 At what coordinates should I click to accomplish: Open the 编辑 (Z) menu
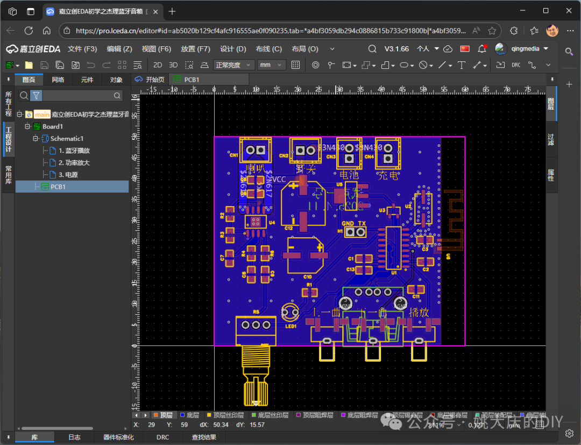(119, 49)
